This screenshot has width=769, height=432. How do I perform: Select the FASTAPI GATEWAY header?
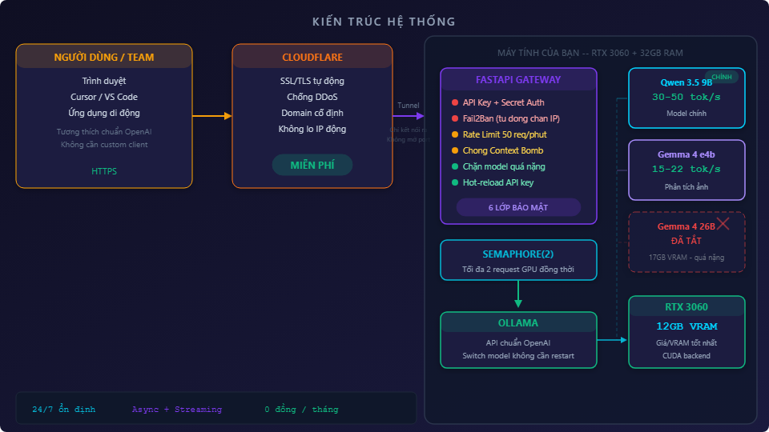(x=518, y=79)
